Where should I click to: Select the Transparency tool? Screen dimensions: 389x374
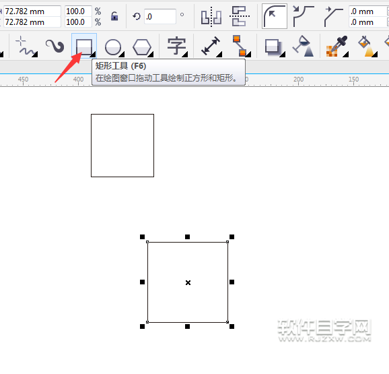click(304, 46)
